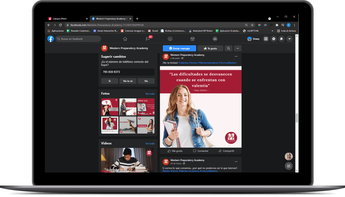The image size is (345, 197).
Task: Click the Facebook logo
Action: coord(50,39)
